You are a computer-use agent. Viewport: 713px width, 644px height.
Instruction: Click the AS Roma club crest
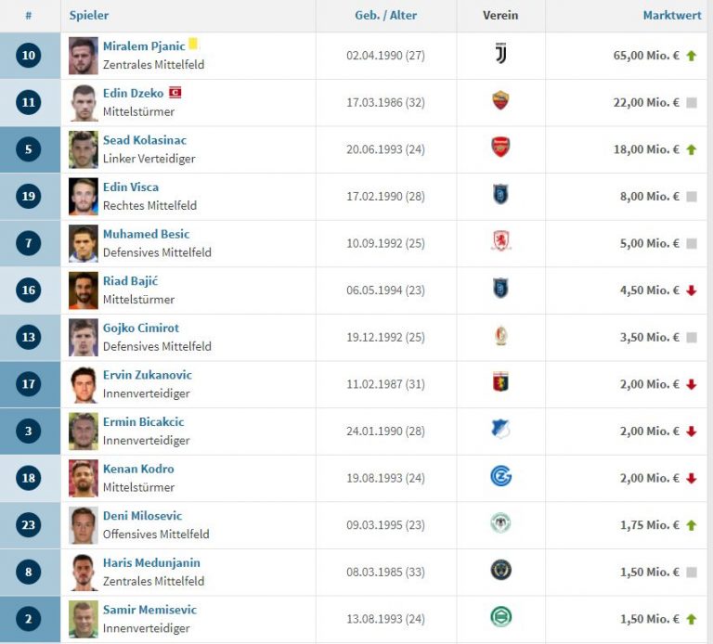(x=500, y=102)
